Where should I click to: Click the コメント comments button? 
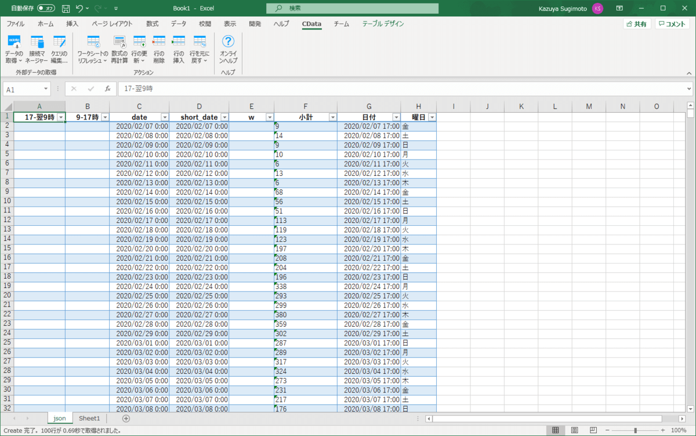[672, 24]
